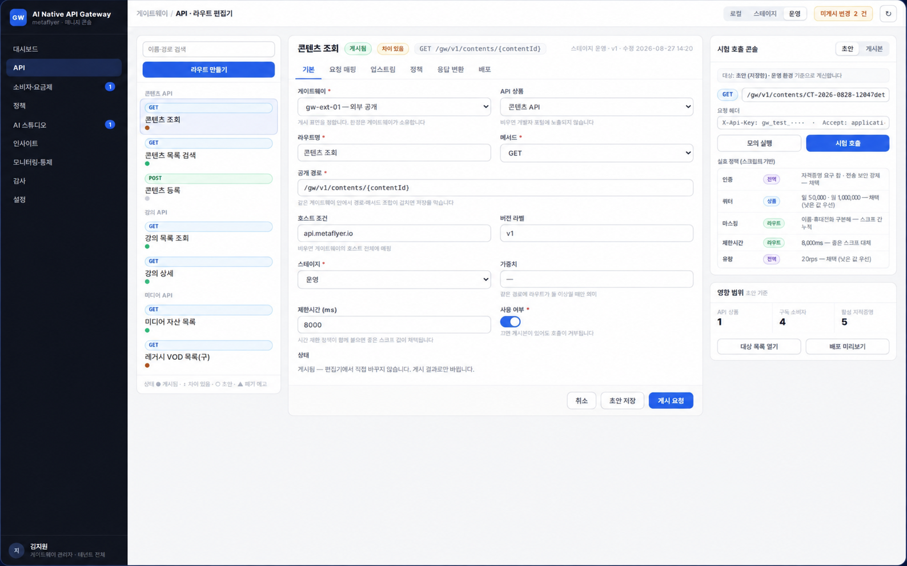
Task: Click the 대상 목록 열기 button
Action: point(759,347)
